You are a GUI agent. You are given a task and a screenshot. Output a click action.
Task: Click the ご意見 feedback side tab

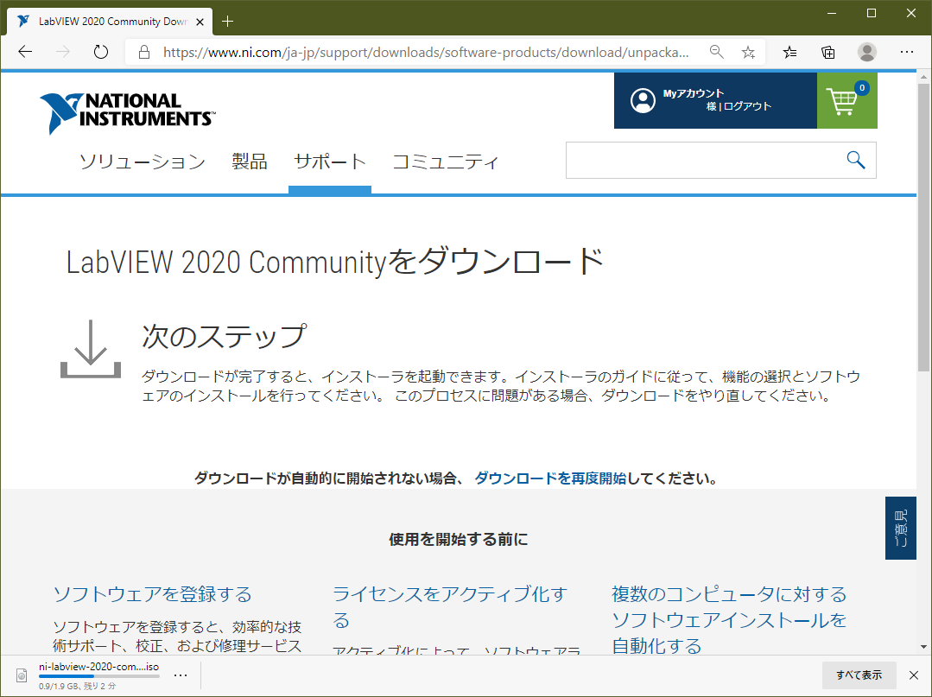(901, 528)
